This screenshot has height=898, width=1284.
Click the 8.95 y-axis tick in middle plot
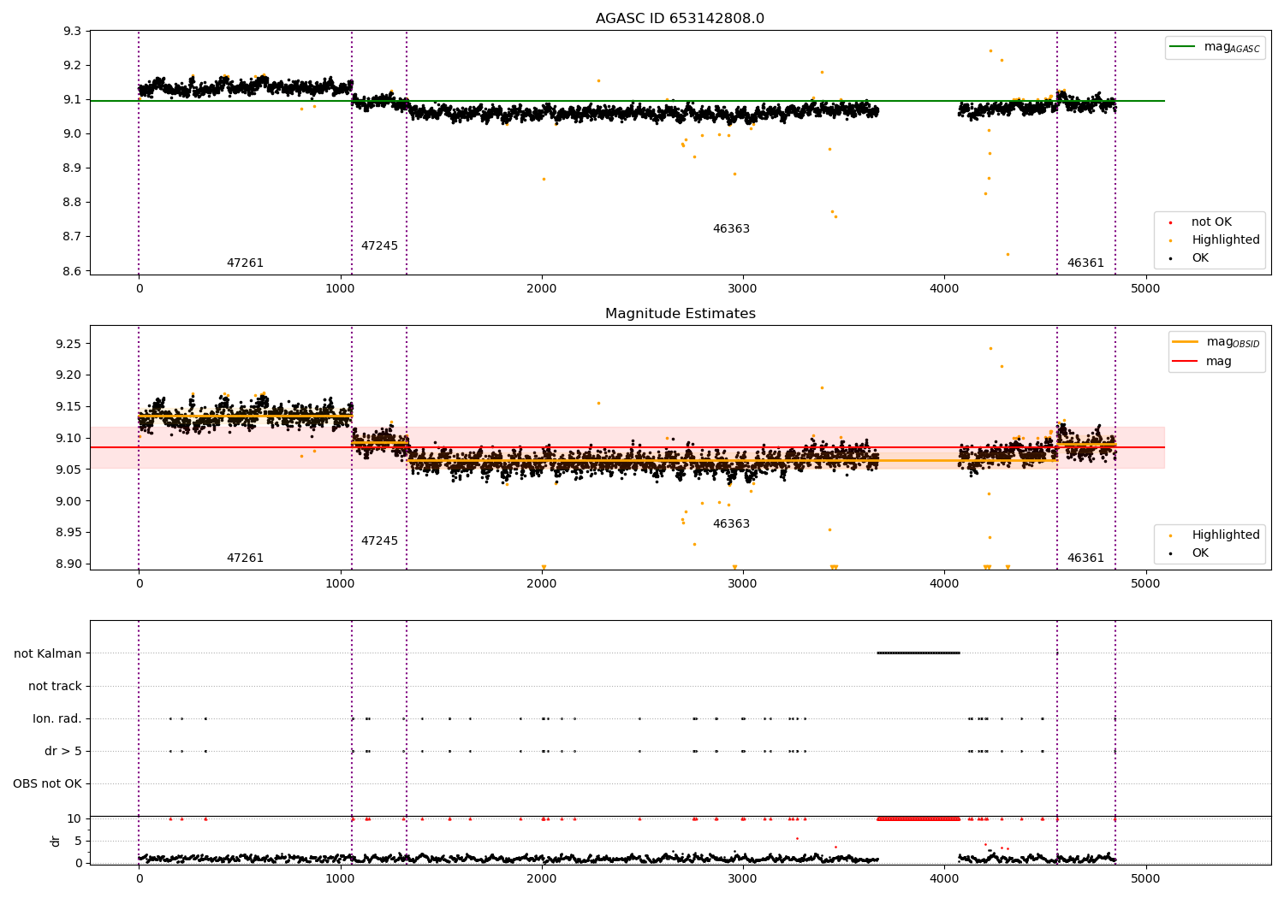click(69, 532)
